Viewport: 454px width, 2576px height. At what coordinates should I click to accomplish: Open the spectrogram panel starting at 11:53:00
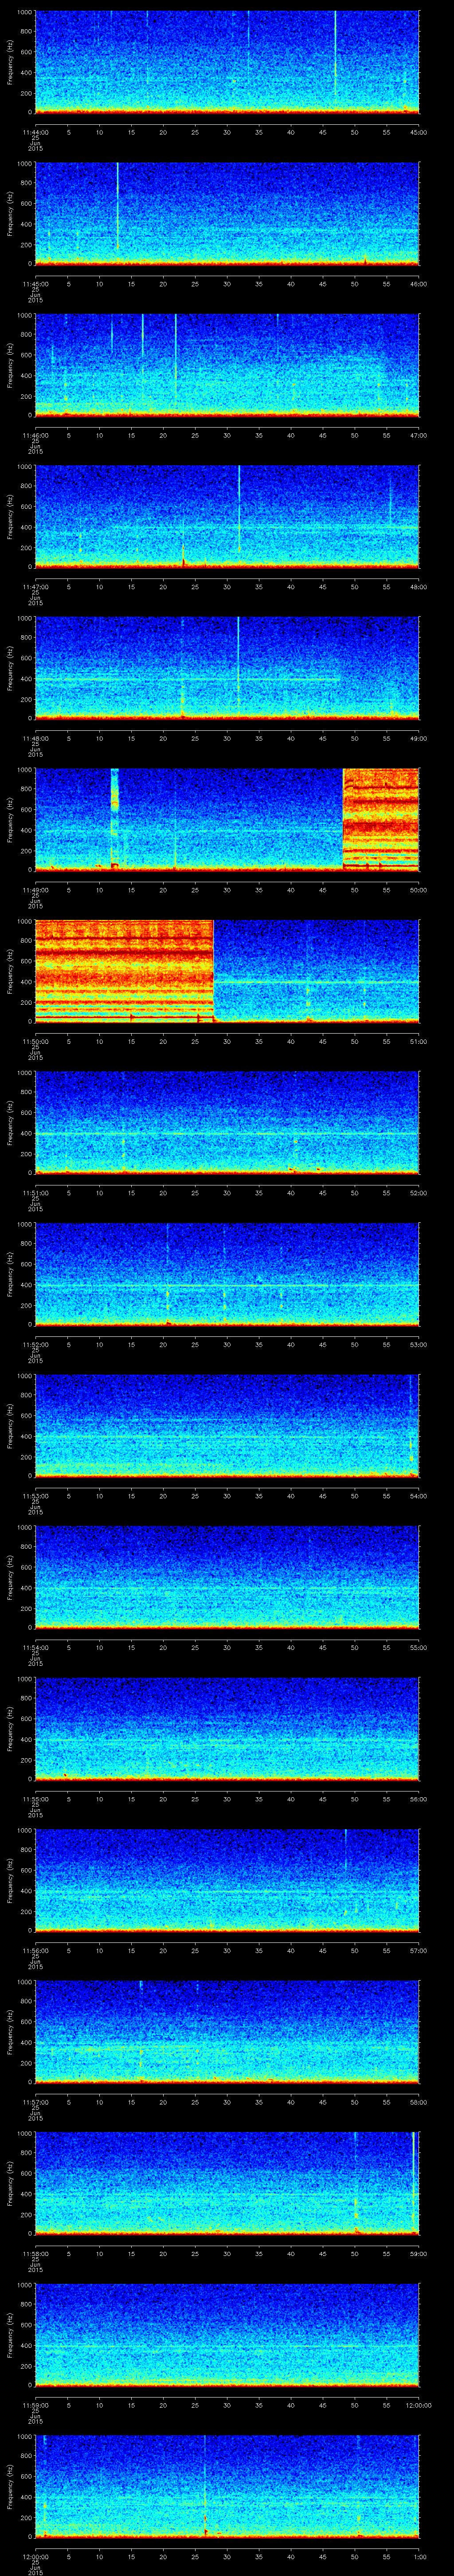pyautogui.click(x=227, y=1425)
